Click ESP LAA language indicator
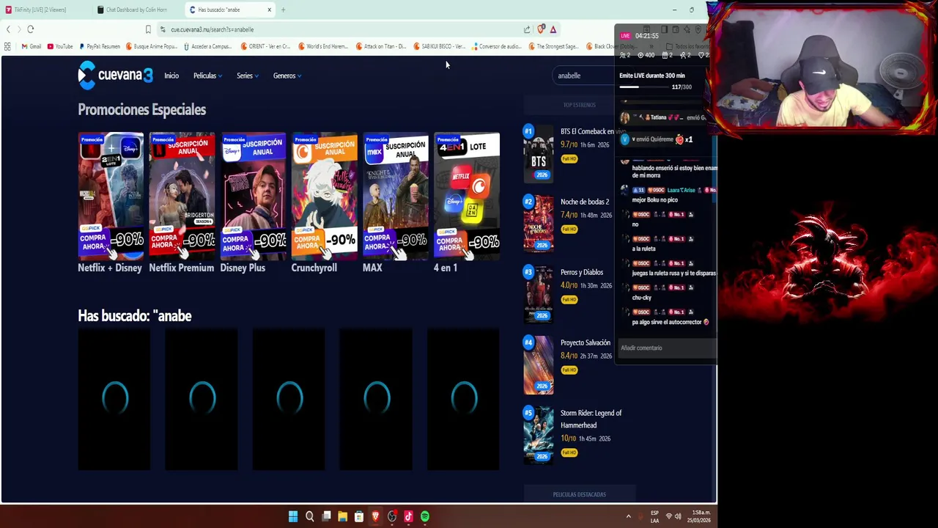 (x=654, y=516)
